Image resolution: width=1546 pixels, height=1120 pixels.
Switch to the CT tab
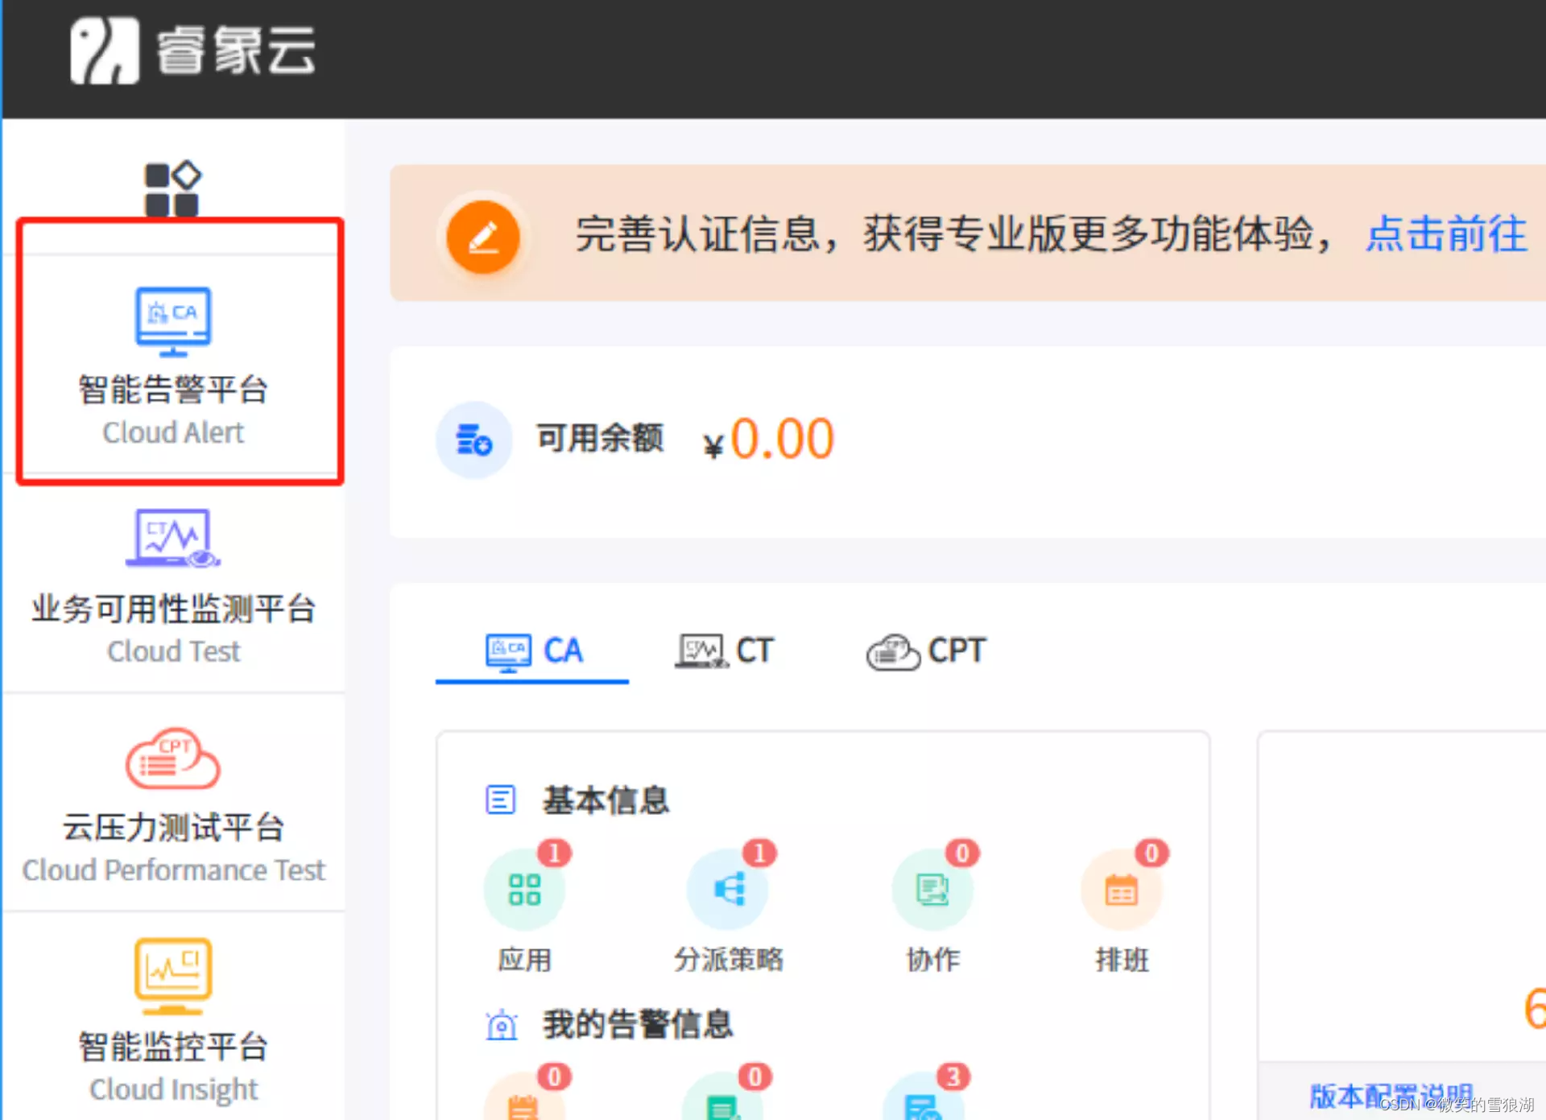tap(725, 651)
